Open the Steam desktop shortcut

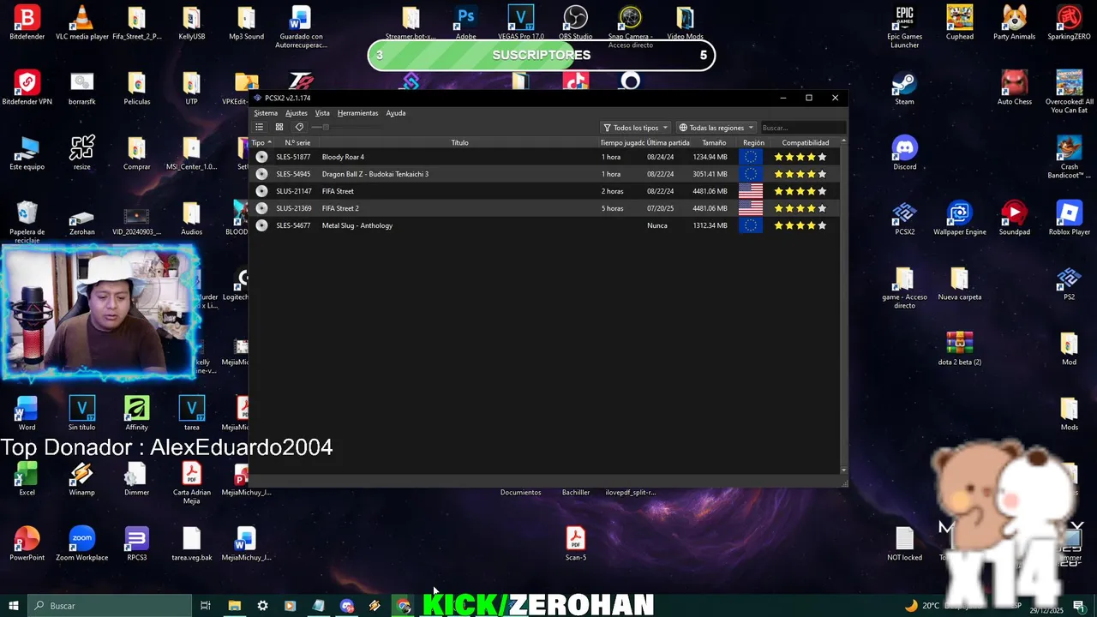tap(904, 88)
